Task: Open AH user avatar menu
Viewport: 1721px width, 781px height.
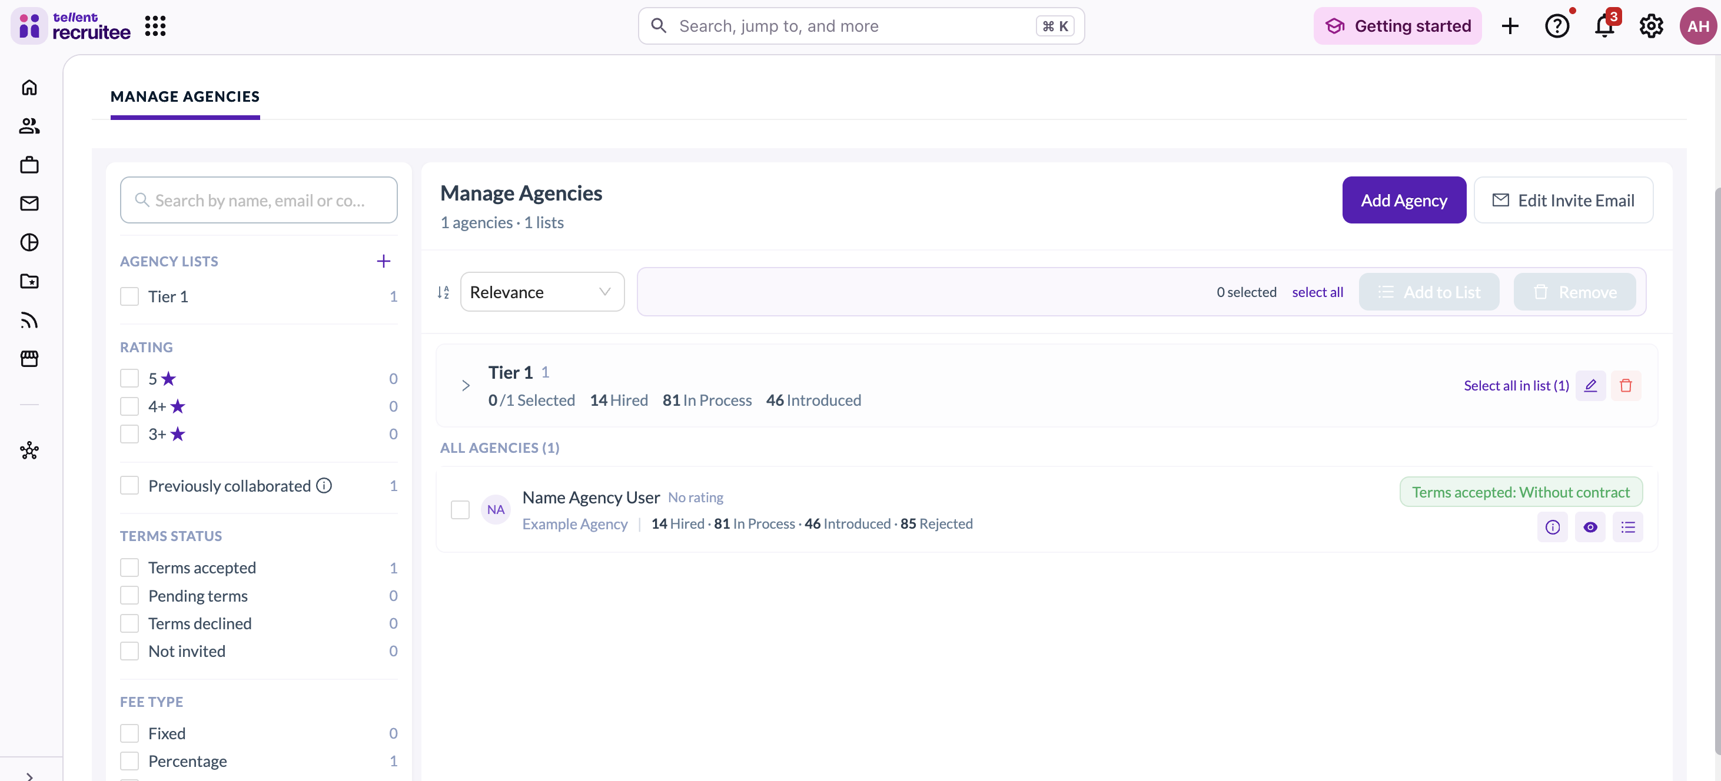Action: point(1697,26)
